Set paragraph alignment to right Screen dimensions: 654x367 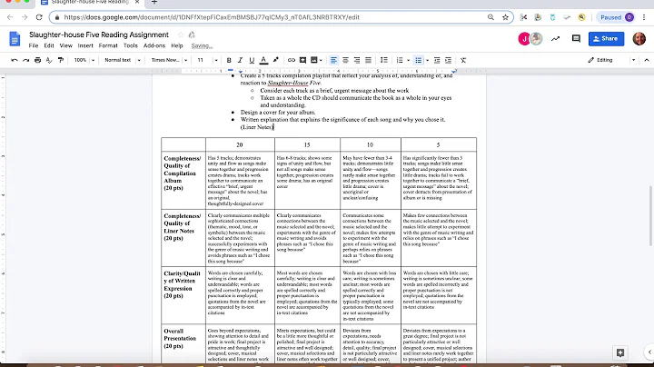(x=357, y=60)
